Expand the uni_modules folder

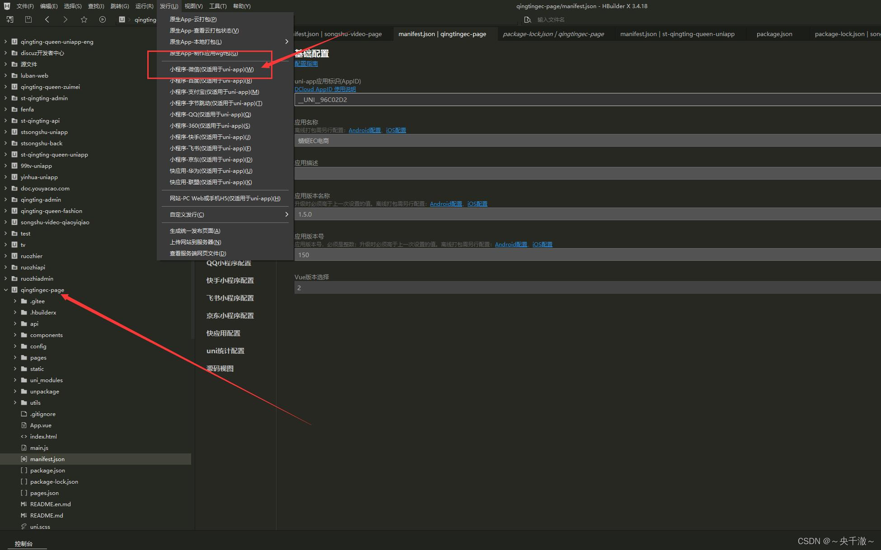(15, 380)
